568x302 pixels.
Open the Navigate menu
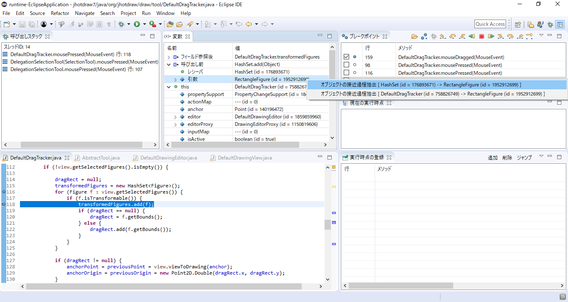pos(85,13)
